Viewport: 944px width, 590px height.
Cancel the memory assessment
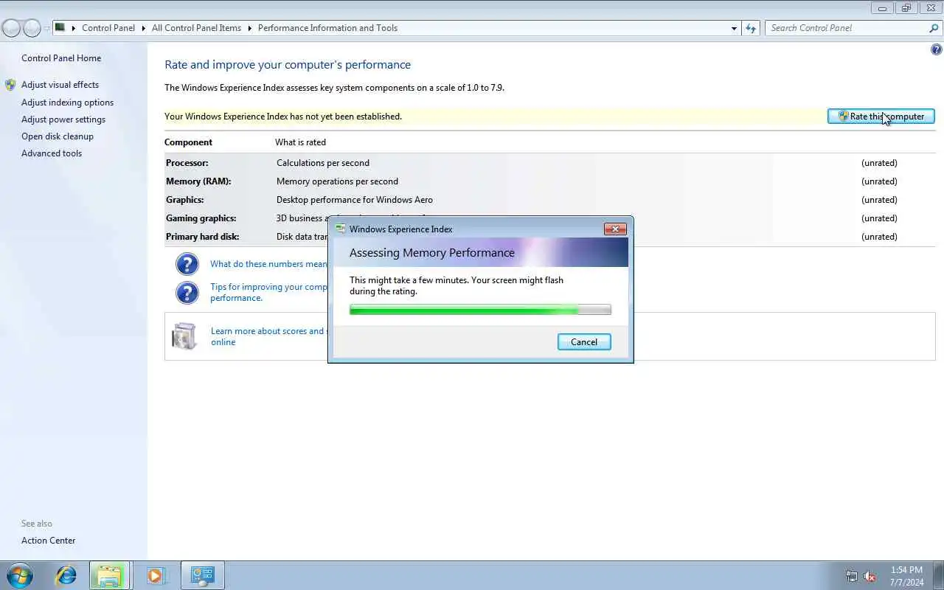[x=584, y=341]
